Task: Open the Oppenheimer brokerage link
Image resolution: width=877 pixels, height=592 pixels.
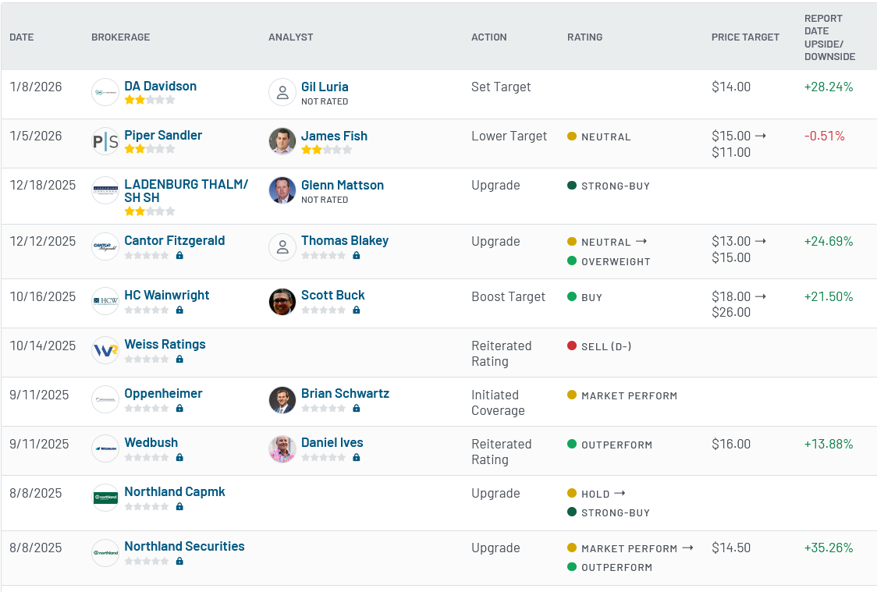Action: pyautogui.click(x=163, y=394)
